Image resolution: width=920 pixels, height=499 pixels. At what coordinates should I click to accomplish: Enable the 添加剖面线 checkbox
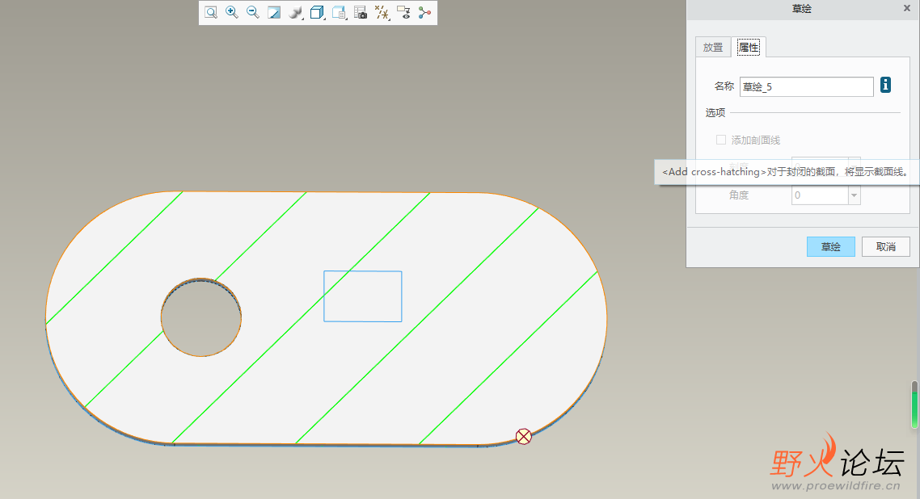point(721,140)
